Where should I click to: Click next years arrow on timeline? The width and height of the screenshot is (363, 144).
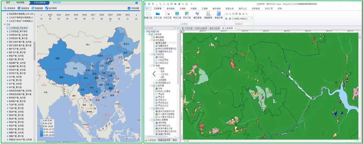[x=136, y=15]
